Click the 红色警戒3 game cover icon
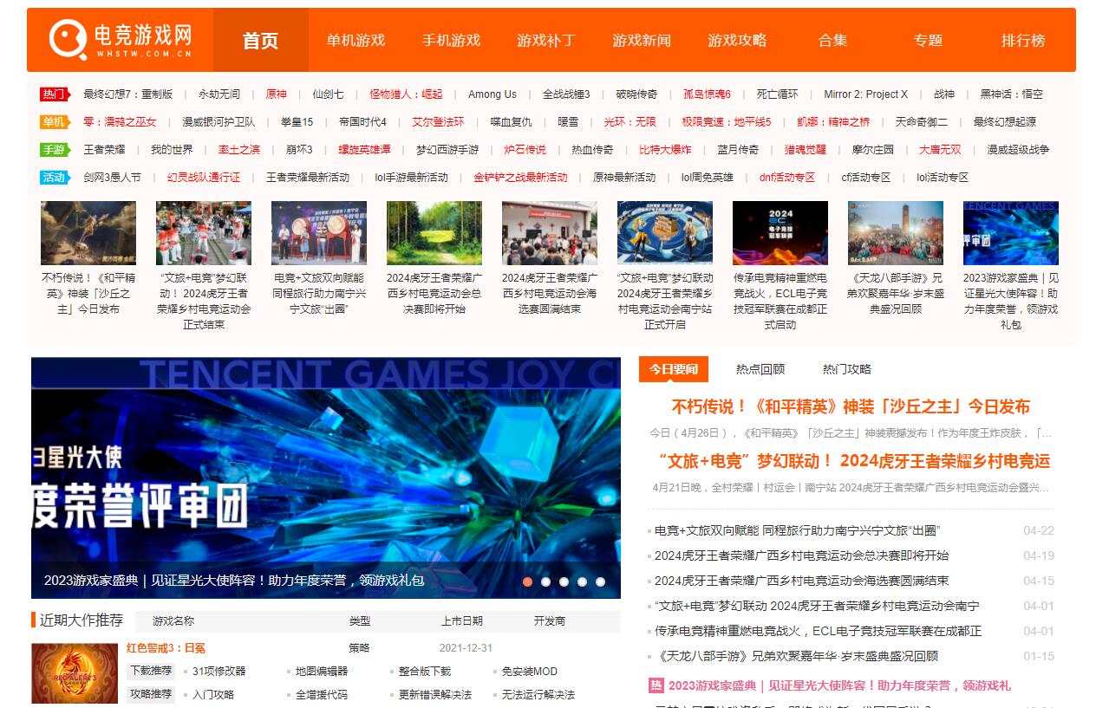This screenshot has width=1096, height=708. 75,673
